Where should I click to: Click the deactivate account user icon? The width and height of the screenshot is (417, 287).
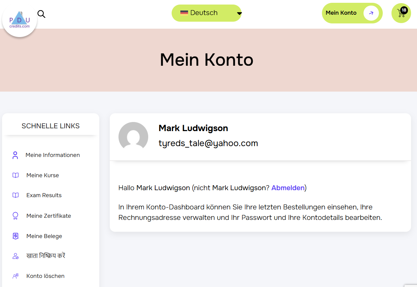click(15, 256)
